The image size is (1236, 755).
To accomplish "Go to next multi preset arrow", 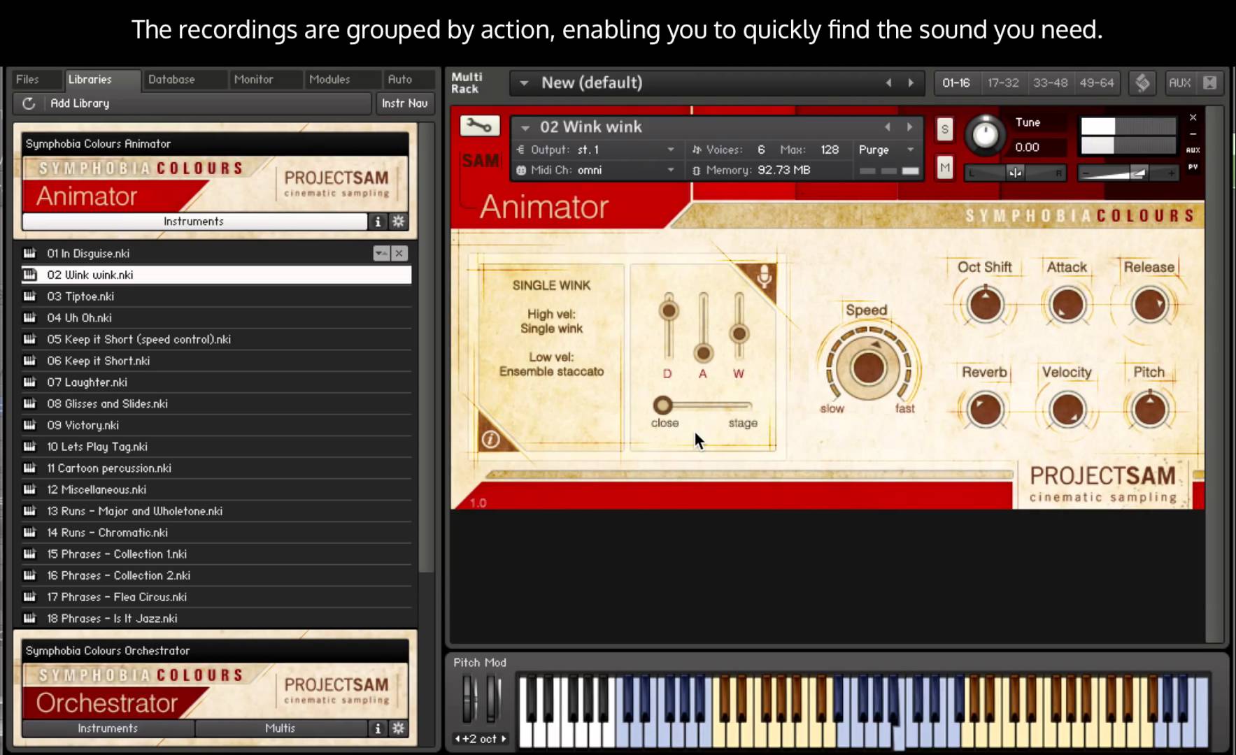I will coord(911,83).
